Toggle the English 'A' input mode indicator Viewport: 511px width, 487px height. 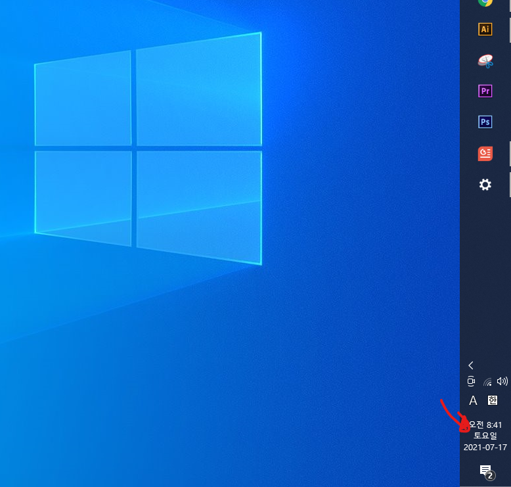473,400
